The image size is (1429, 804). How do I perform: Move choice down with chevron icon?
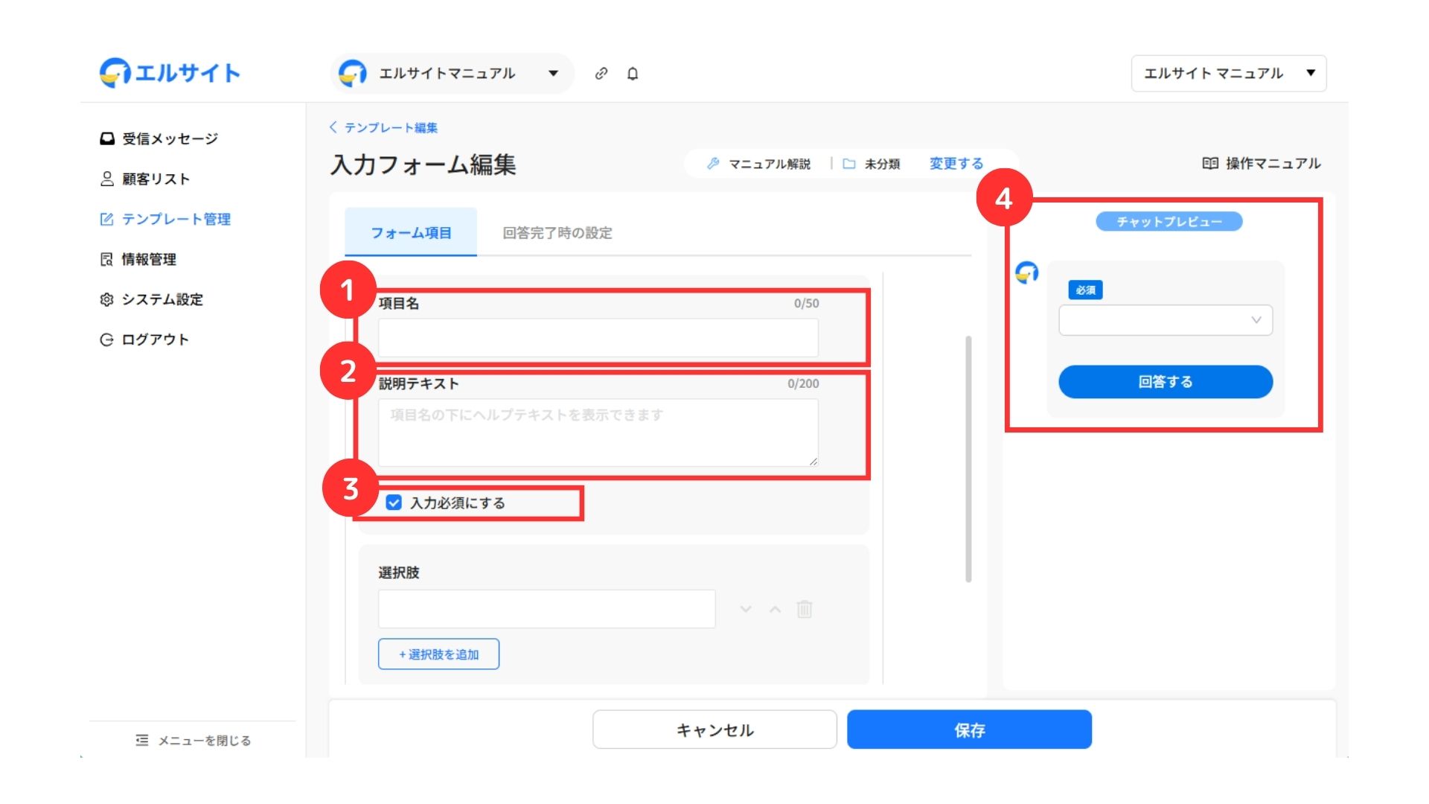[x=746, y=609]
